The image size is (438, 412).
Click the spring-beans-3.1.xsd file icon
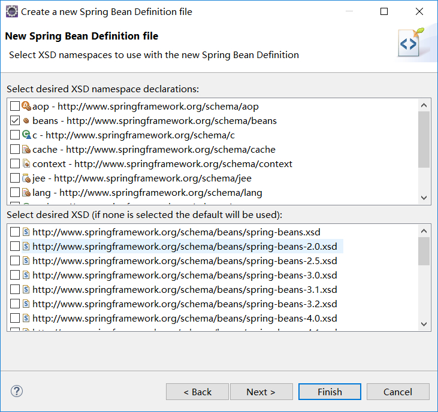coord(26,289)
